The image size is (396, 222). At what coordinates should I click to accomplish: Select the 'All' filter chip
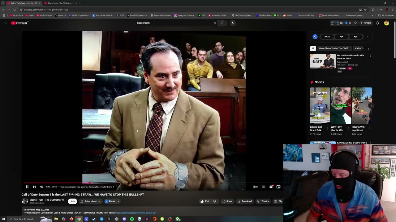[313, 48]
